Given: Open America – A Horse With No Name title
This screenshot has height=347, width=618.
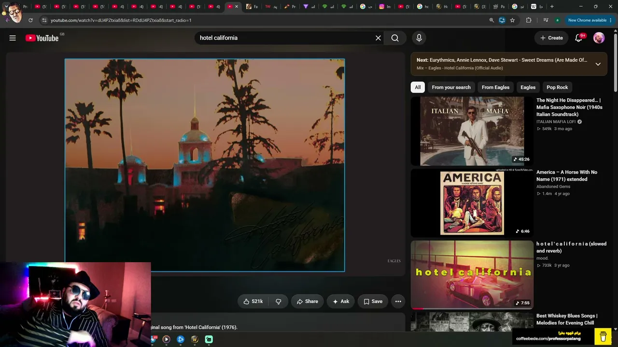Looking at the screenshot, I should point(567,175).
